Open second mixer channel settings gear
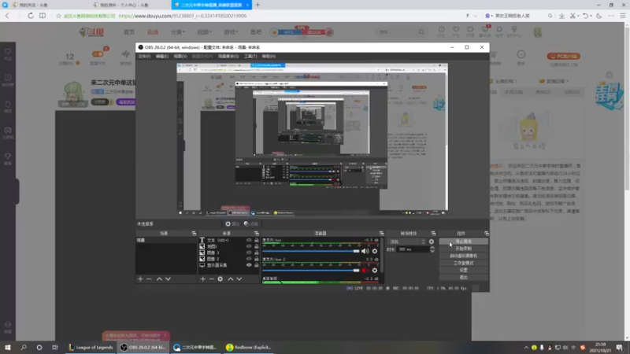 point(375,271)
